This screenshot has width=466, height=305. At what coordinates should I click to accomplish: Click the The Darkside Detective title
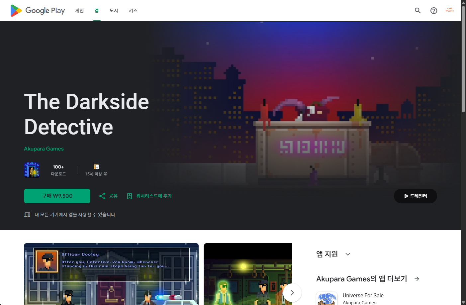coord(86,114)
